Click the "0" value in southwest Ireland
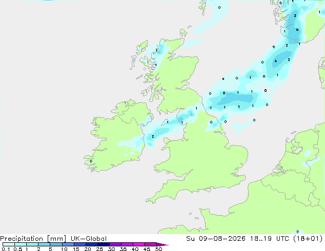The height and width of the screenshot is (251, 325). [x=91, y=161]
